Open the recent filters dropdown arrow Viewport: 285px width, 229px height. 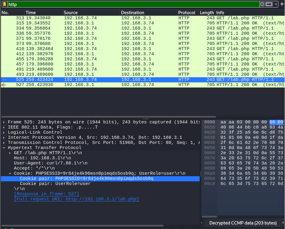click(x=276, y=4)
